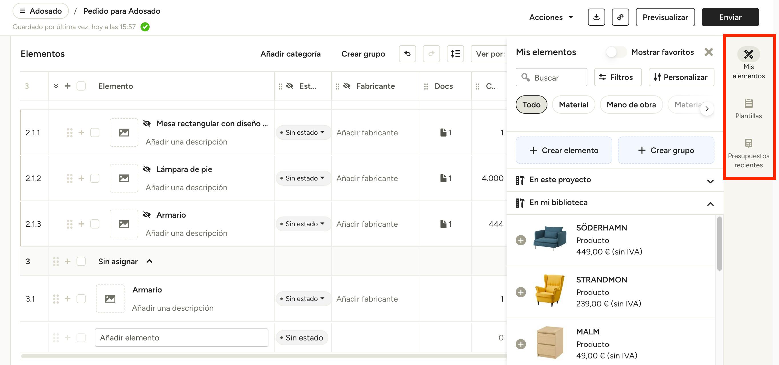
Task: Add SÖDERHAMN with its plus icon
Action: point(521,240)
